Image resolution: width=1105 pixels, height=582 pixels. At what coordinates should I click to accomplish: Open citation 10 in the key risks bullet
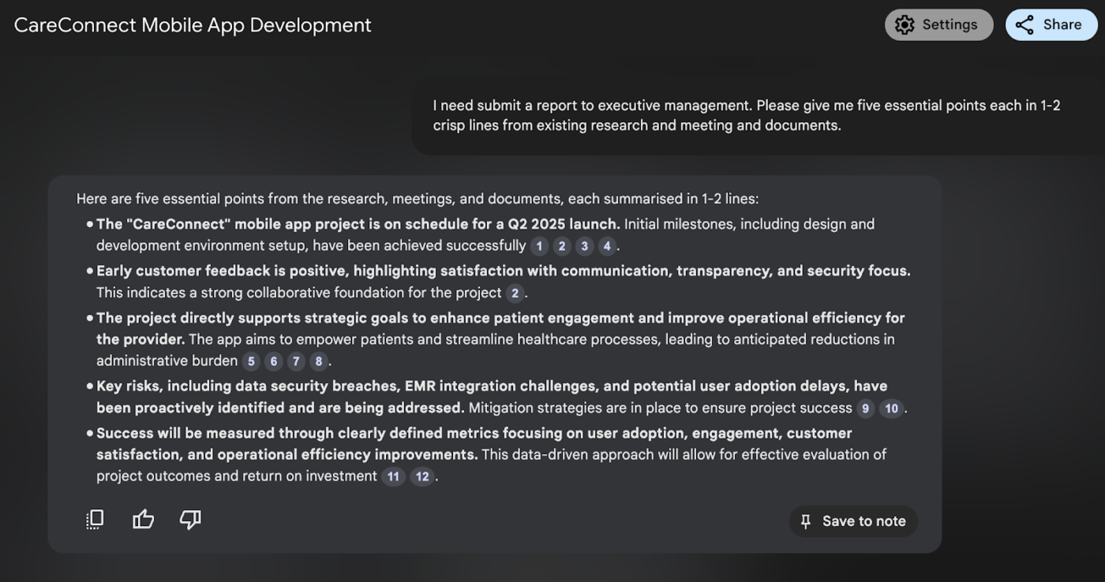(x=891, y=409)
